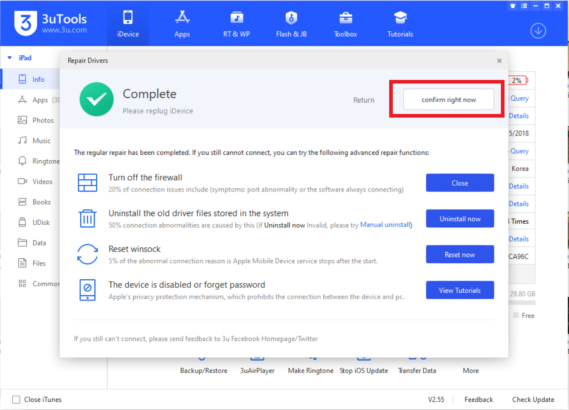Click the 'Reset winsock' heading
Screen dimensions: 569x410
(x=134, y=249)
